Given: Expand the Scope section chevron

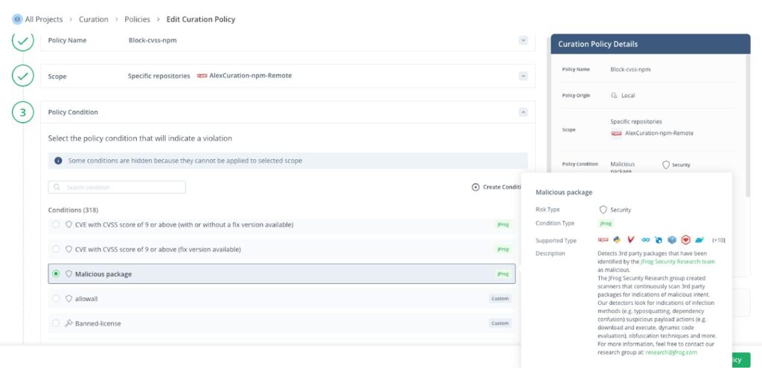Looking at the screenshot, I should pyautogui.click(x=523, y=76).
